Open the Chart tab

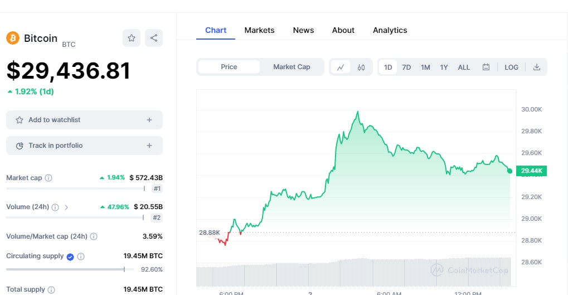click(216, 31)
